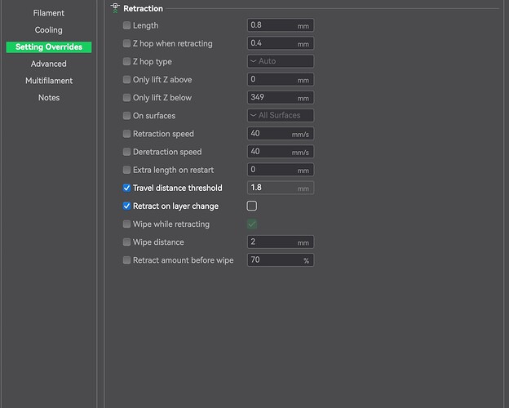Image resolution: width=509 pixels, height=408 pixels.
Task: Uncheck Retract on layer change override
Action: pyautogui.click(x=126, y=206)
